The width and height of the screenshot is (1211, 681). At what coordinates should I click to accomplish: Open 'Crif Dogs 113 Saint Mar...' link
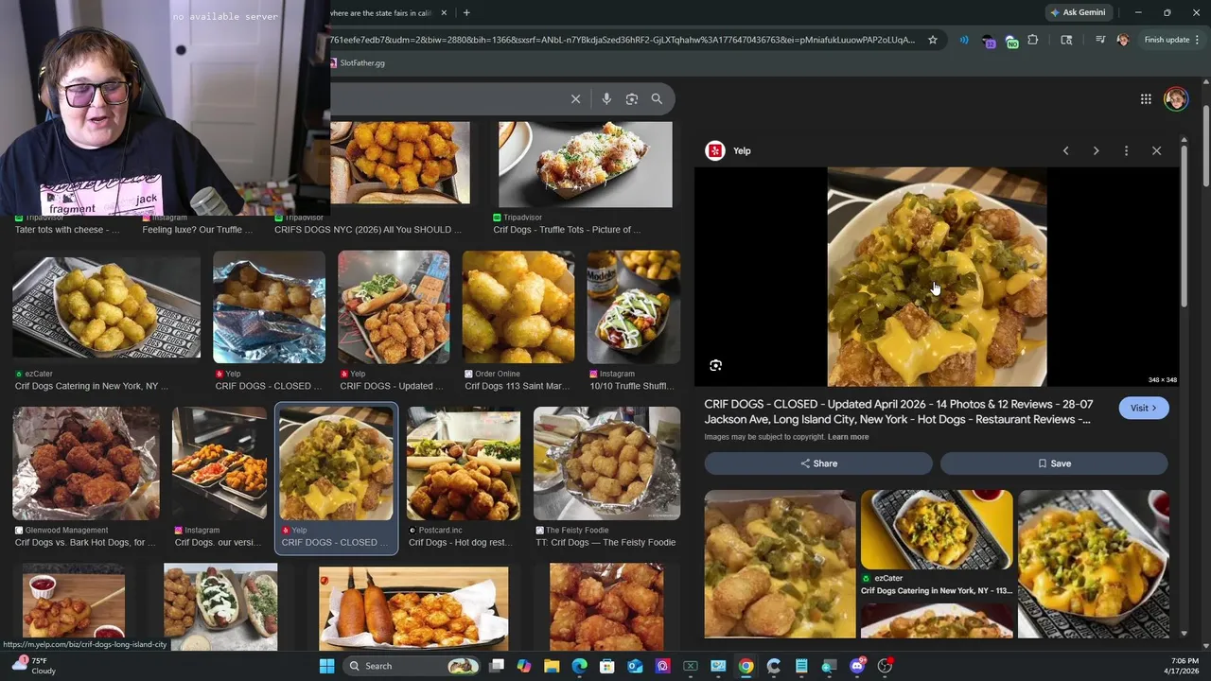pyautogui.click(x=517, y=386)
